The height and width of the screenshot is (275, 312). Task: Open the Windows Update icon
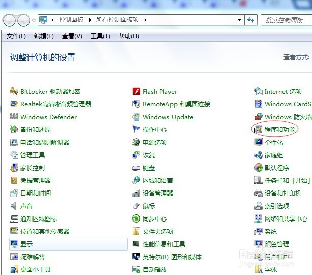coord(136,117)
